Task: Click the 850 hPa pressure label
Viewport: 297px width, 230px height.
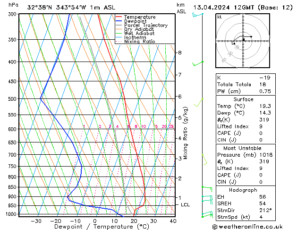Action: (x=13, y=187)
